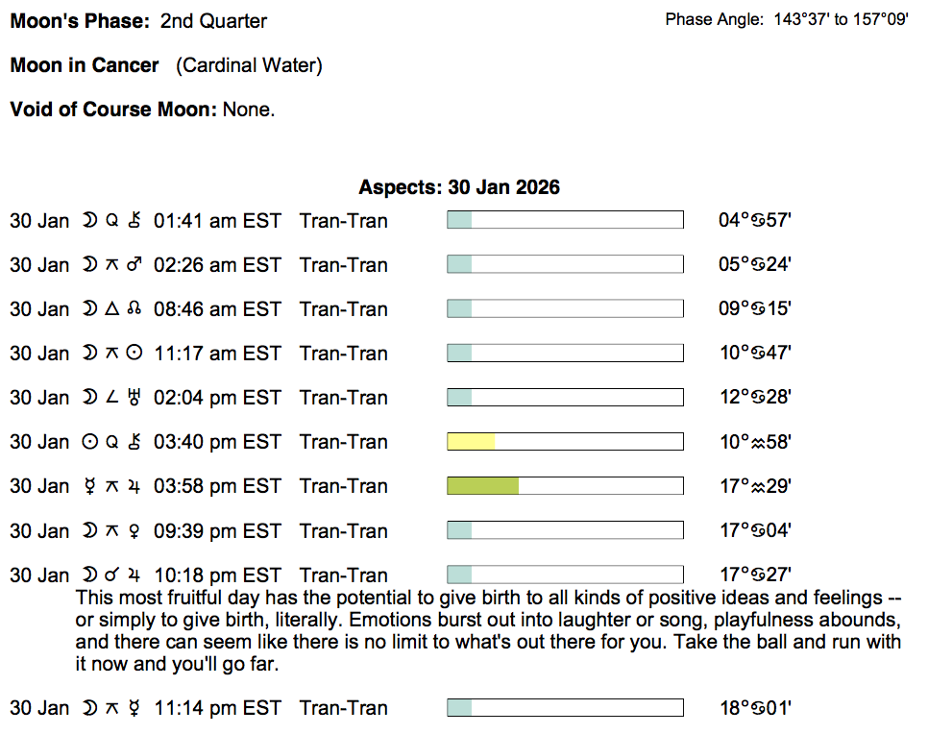Screen dimensions: 928x734
Task: Select the Moon in Cancer heading
Action: point(85,65)
